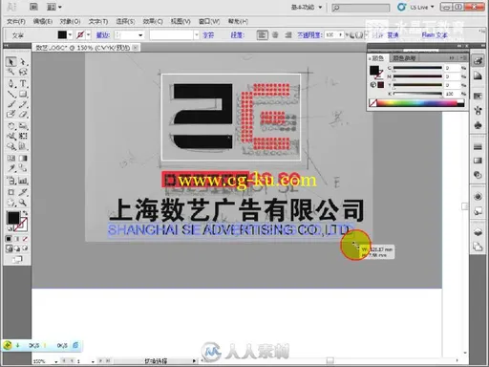Screen dimensions: 489x367
Task: Select the black arrow Selection tool
Action: [11, 61]
